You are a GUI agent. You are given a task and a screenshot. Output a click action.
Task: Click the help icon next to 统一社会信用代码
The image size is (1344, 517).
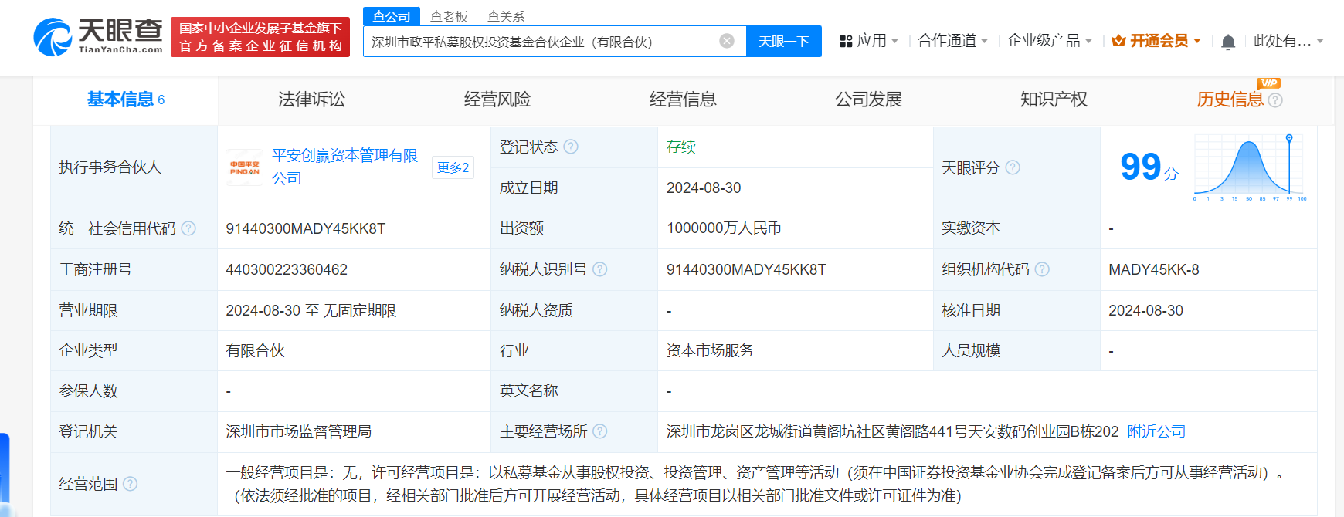[188, 228]
